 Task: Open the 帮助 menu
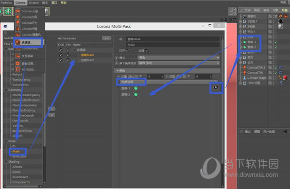(64, 2)
